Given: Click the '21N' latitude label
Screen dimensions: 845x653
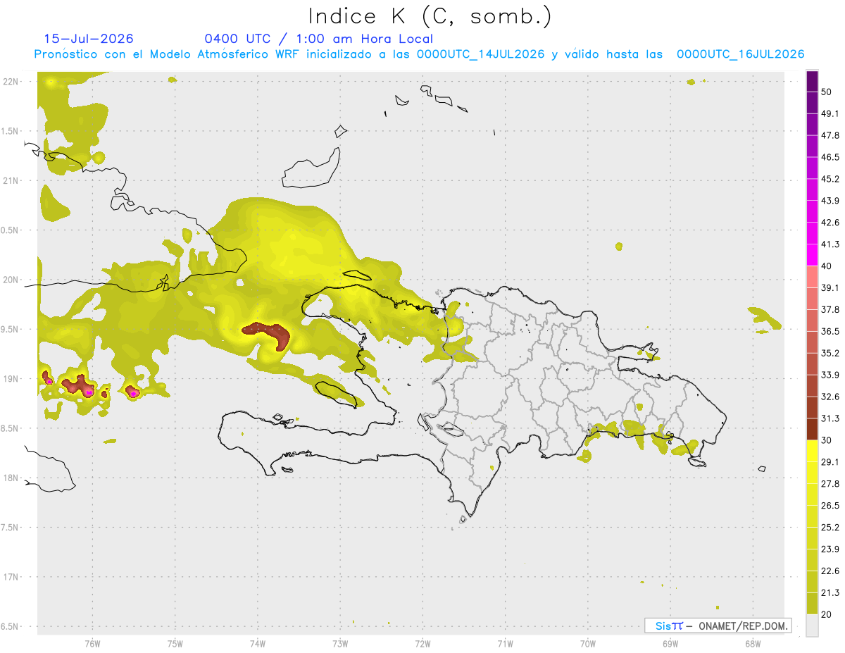Looking at the screenshot, I should point(11,181).
